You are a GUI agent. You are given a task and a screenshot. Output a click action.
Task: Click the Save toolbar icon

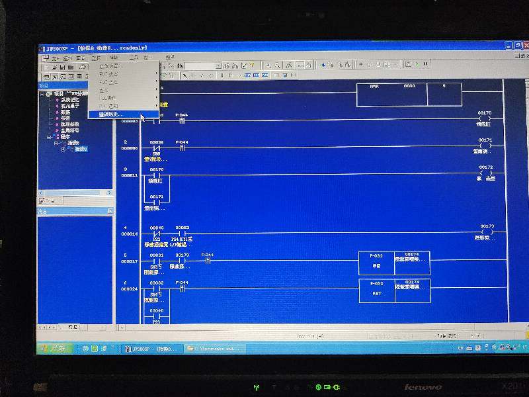coord(62,67)
